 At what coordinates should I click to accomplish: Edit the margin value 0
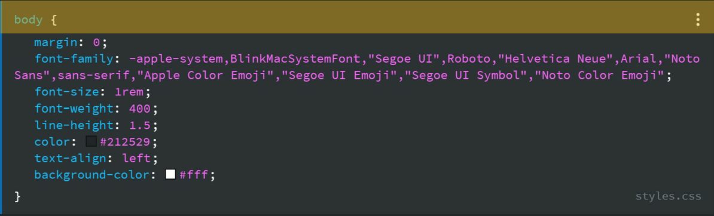coord(96,43)
